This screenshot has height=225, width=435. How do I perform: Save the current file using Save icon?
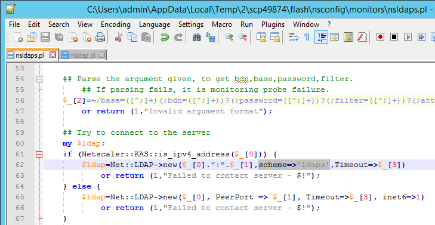45,37
